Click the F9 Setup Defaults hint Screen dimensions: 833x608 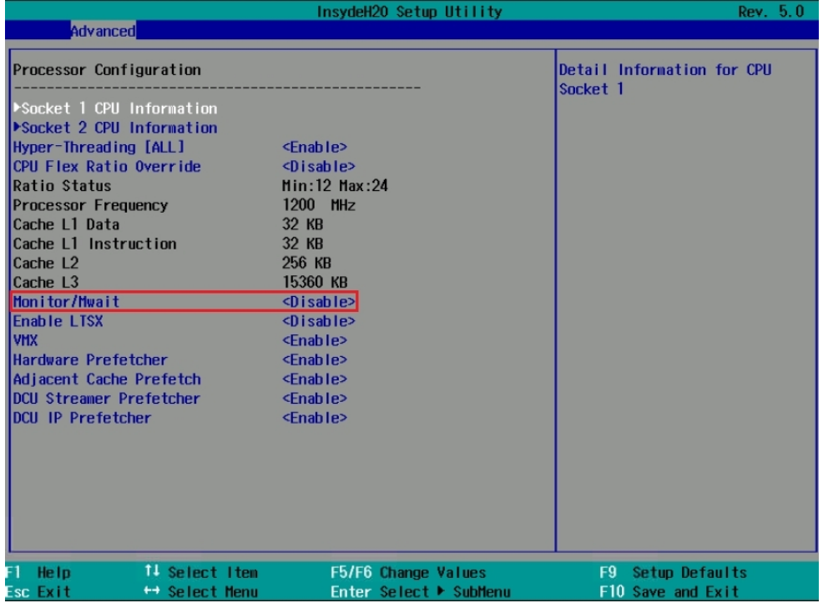(672, 574)
